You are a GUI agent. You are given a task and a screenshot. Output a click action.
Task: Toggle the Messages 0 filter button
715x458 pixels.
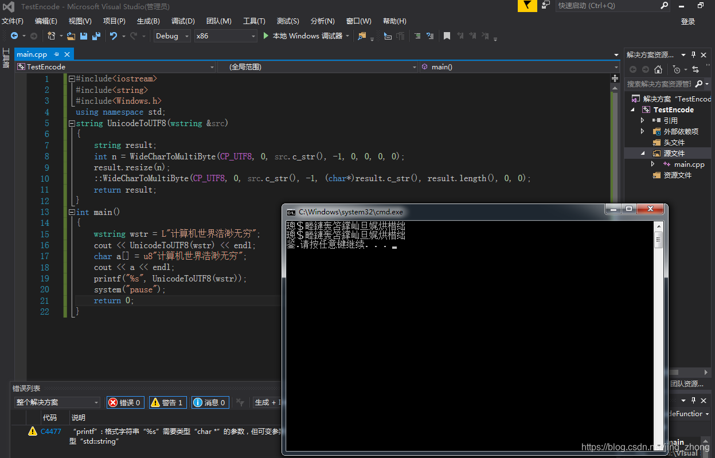(210, 402)
